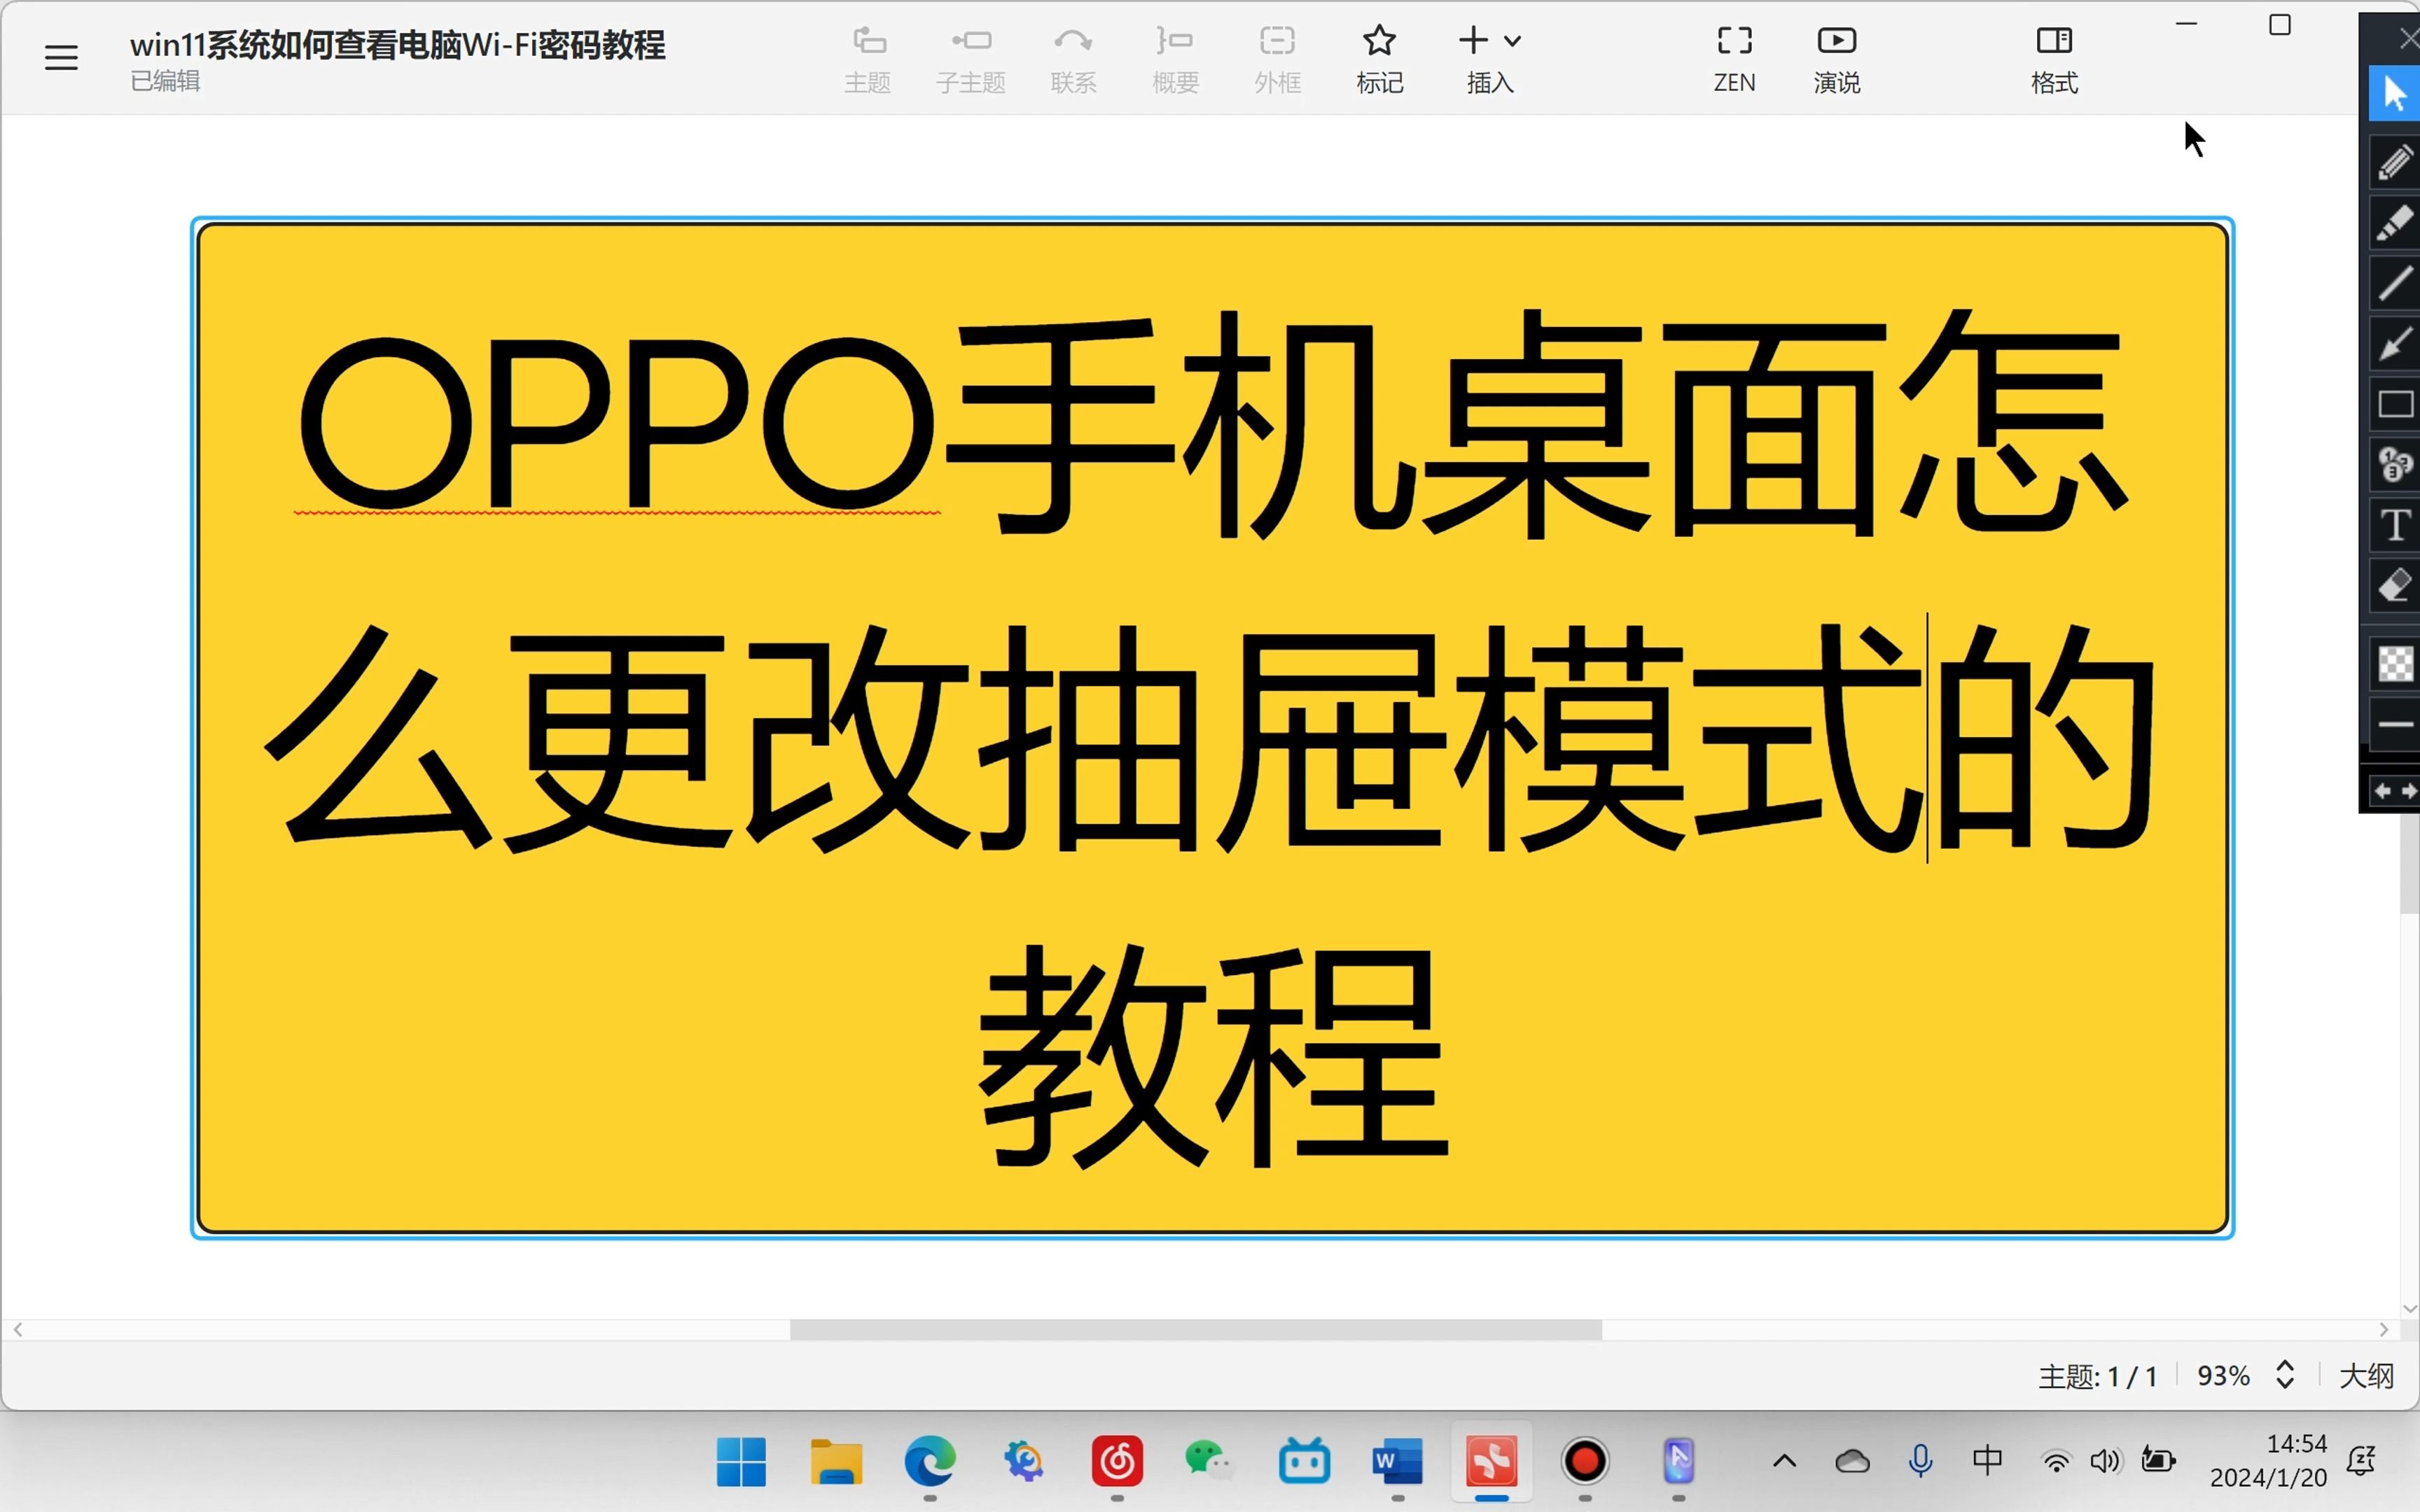The image size is (2420, 1512).
Task: Open the 标记 (Marker) star panel
Action: [x=1380, y=60]
